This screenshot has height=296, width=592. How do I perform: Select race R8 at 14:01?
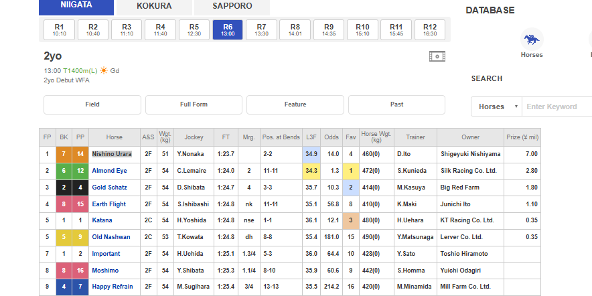(x=295, y=30)
